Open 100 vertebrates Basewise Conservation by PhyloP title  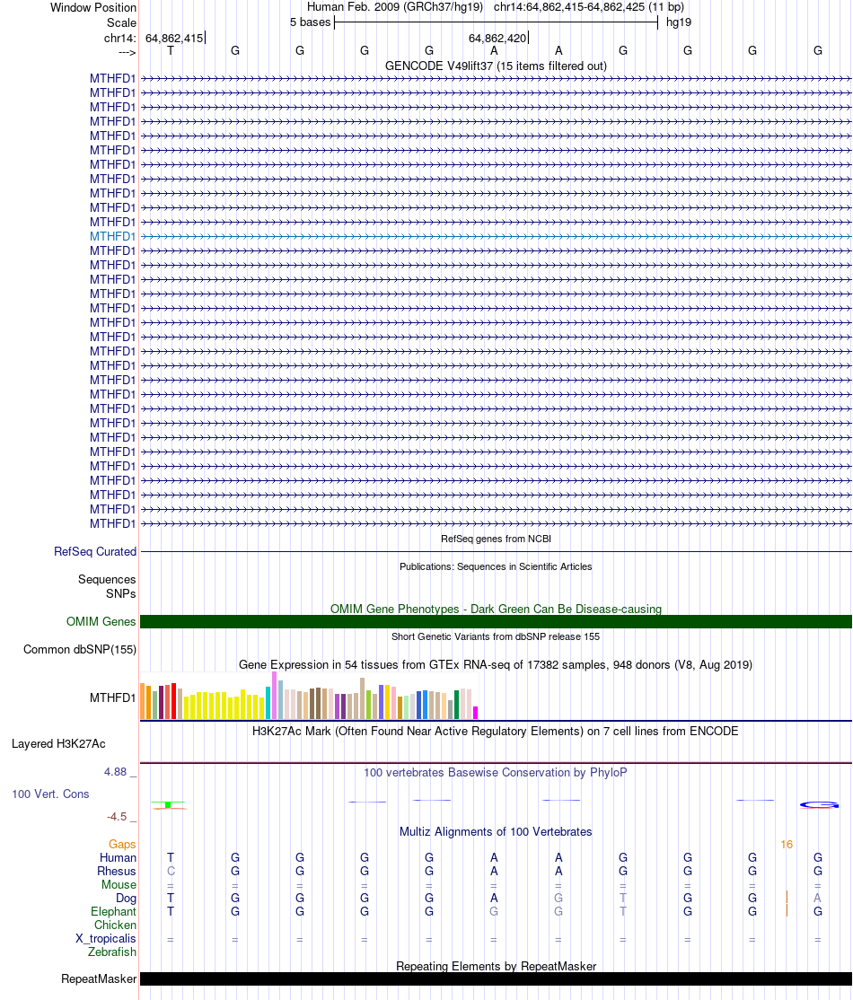point(496,772)
